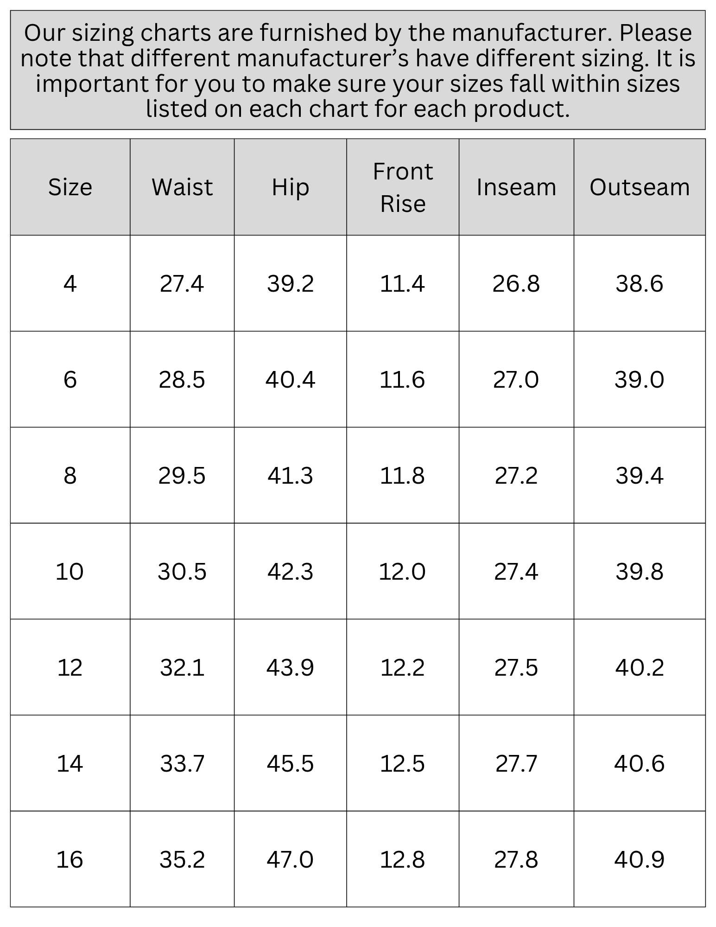The image size is (716, 927).
Task: Select the Outseam column header
Action: click(640, 187)
